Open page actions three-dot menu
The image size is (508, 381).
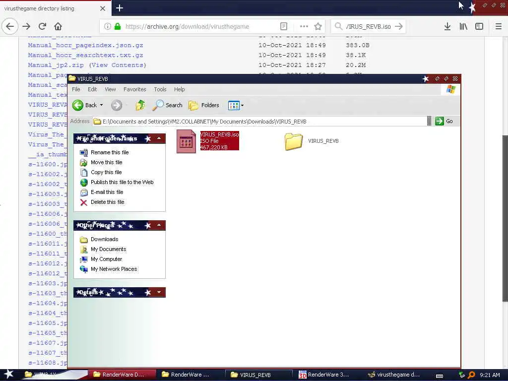304,27
